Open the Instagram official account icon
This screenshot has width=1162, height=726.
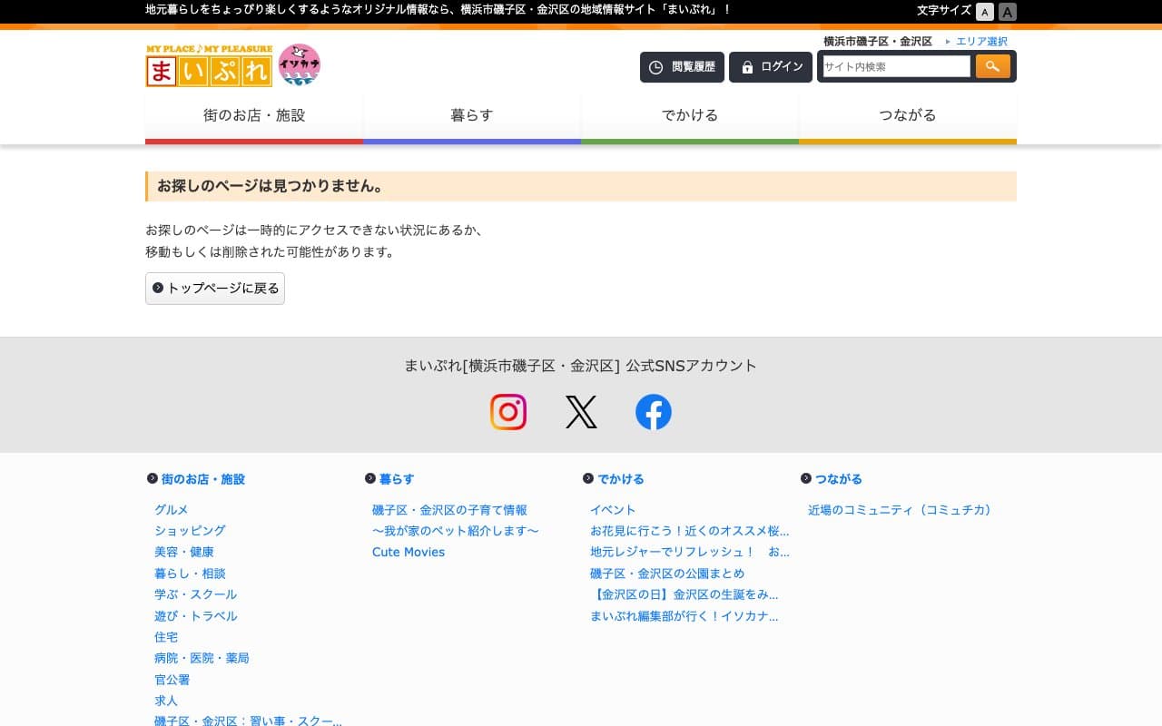(508, 412)
